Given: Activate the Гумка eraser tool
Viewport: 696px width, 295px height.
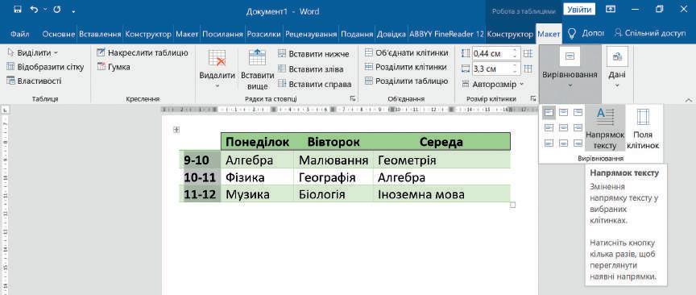Looking at the screenshot, I should tap(114, 67).
